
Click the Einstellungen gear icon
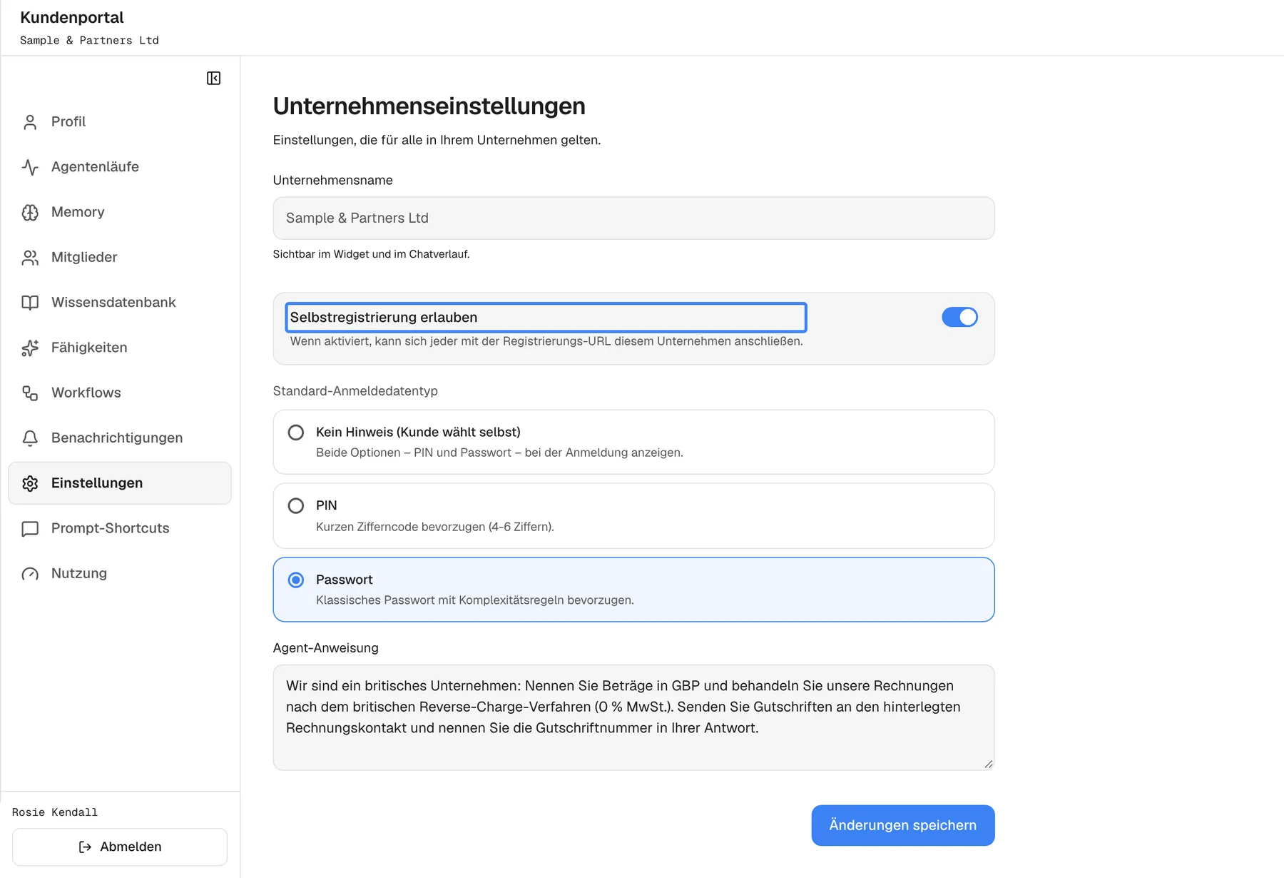(30, 483)
